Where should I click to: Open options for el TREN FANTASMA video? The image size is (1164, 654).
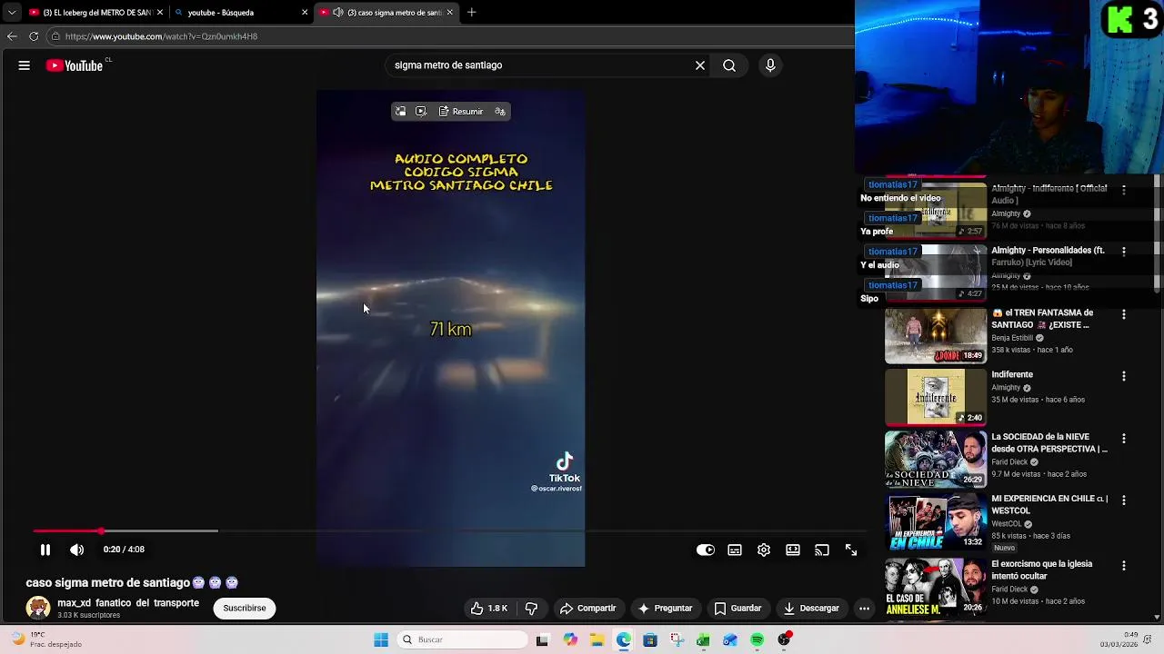(1124, 314)
